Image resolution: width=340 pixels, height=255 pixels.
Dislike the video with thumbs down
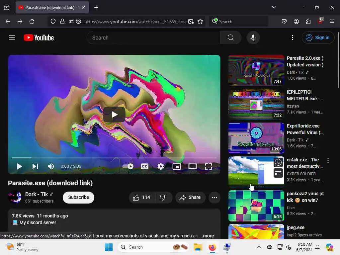pyautogui.click(x=163, y=197)
